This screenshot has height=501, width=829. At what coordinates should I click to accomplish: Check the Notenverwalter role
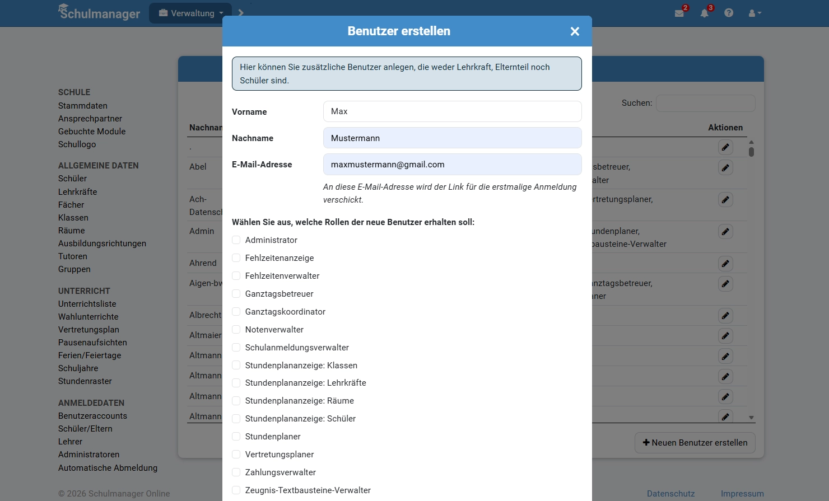[236, 330]
